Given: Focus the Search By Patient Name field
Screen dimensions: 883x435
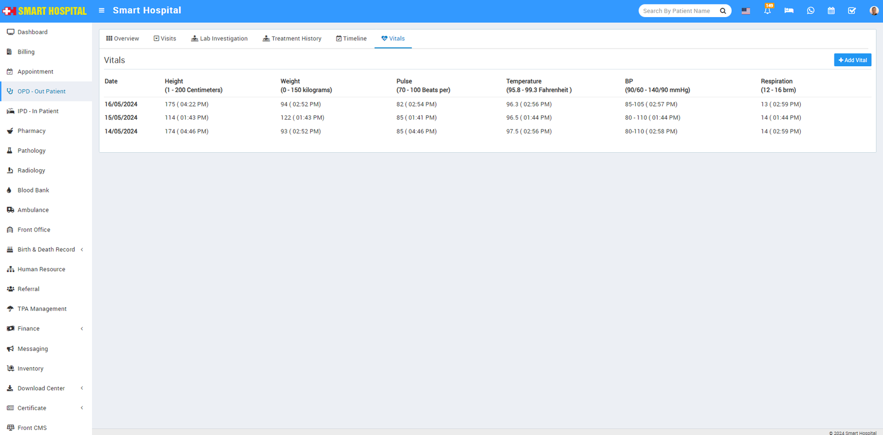Looking at the screenshot, I should (678, 11).
